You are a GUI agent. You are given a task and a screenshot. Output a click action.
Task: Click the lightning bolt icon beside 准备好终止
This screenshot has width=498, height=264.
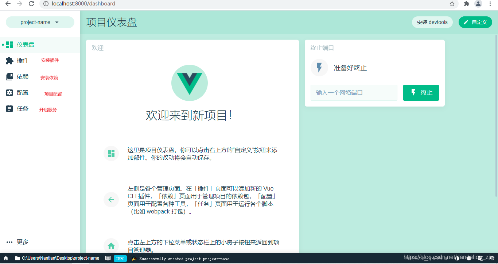(x=319, y=68)
